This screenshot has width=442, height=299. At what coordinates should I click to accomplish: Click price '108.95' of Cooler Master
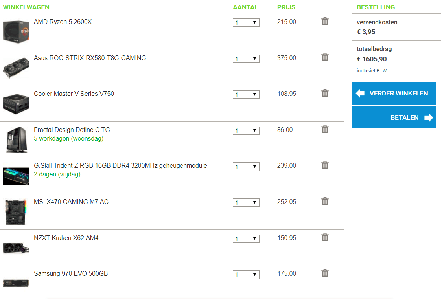coord(286,94)
